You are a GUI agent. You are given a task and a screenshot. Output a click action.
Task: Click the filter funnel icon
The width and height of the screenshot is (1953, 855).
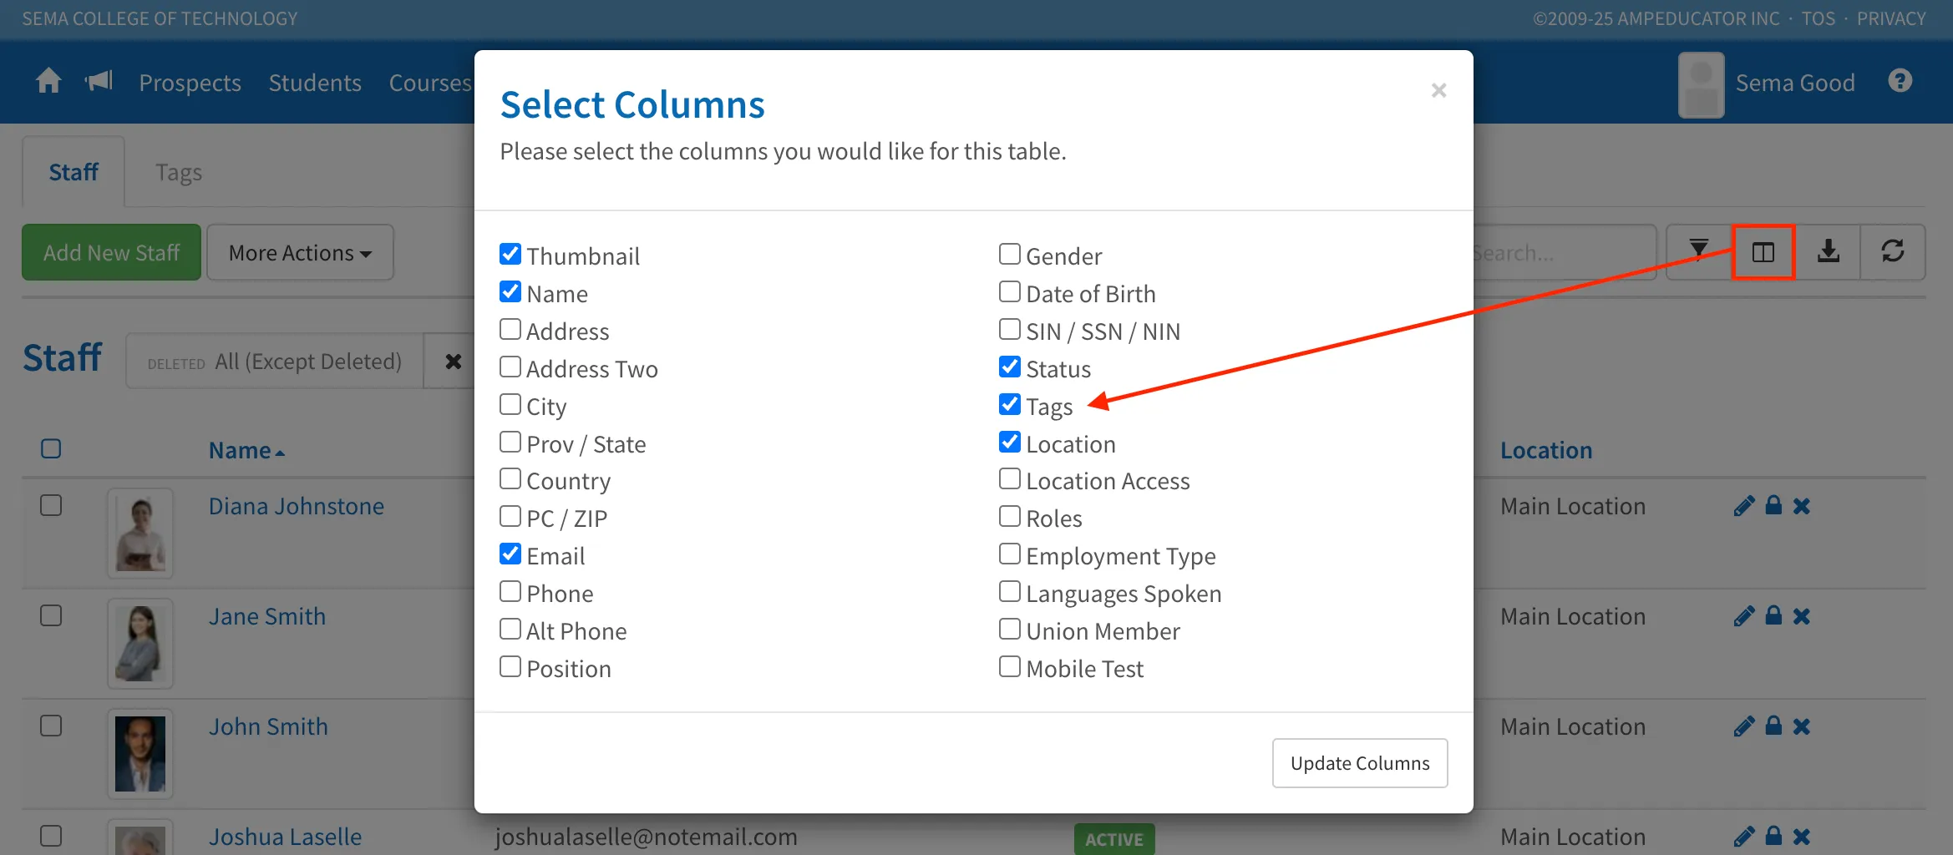click(x=1698, y=251)
